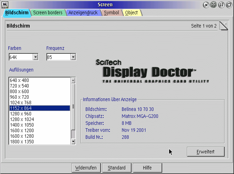Select resolution 1024 x 768
The height and width of the screenshot is (174, 234).
click(40, 103)
